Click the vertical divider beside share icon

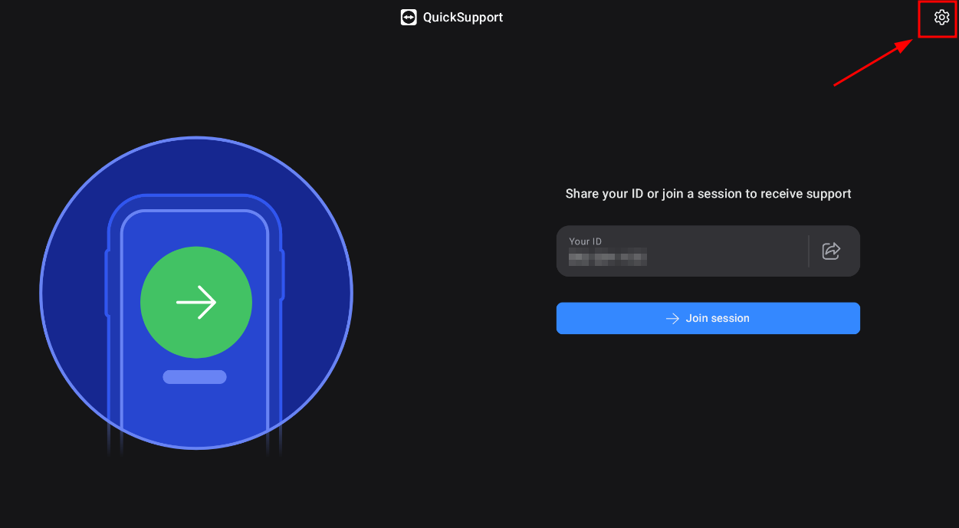tap(809, 251)
